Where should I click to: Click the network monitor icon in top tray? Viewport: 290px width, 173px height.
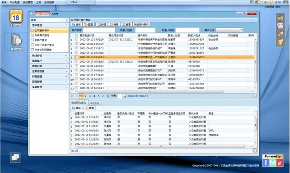[252, 2]
